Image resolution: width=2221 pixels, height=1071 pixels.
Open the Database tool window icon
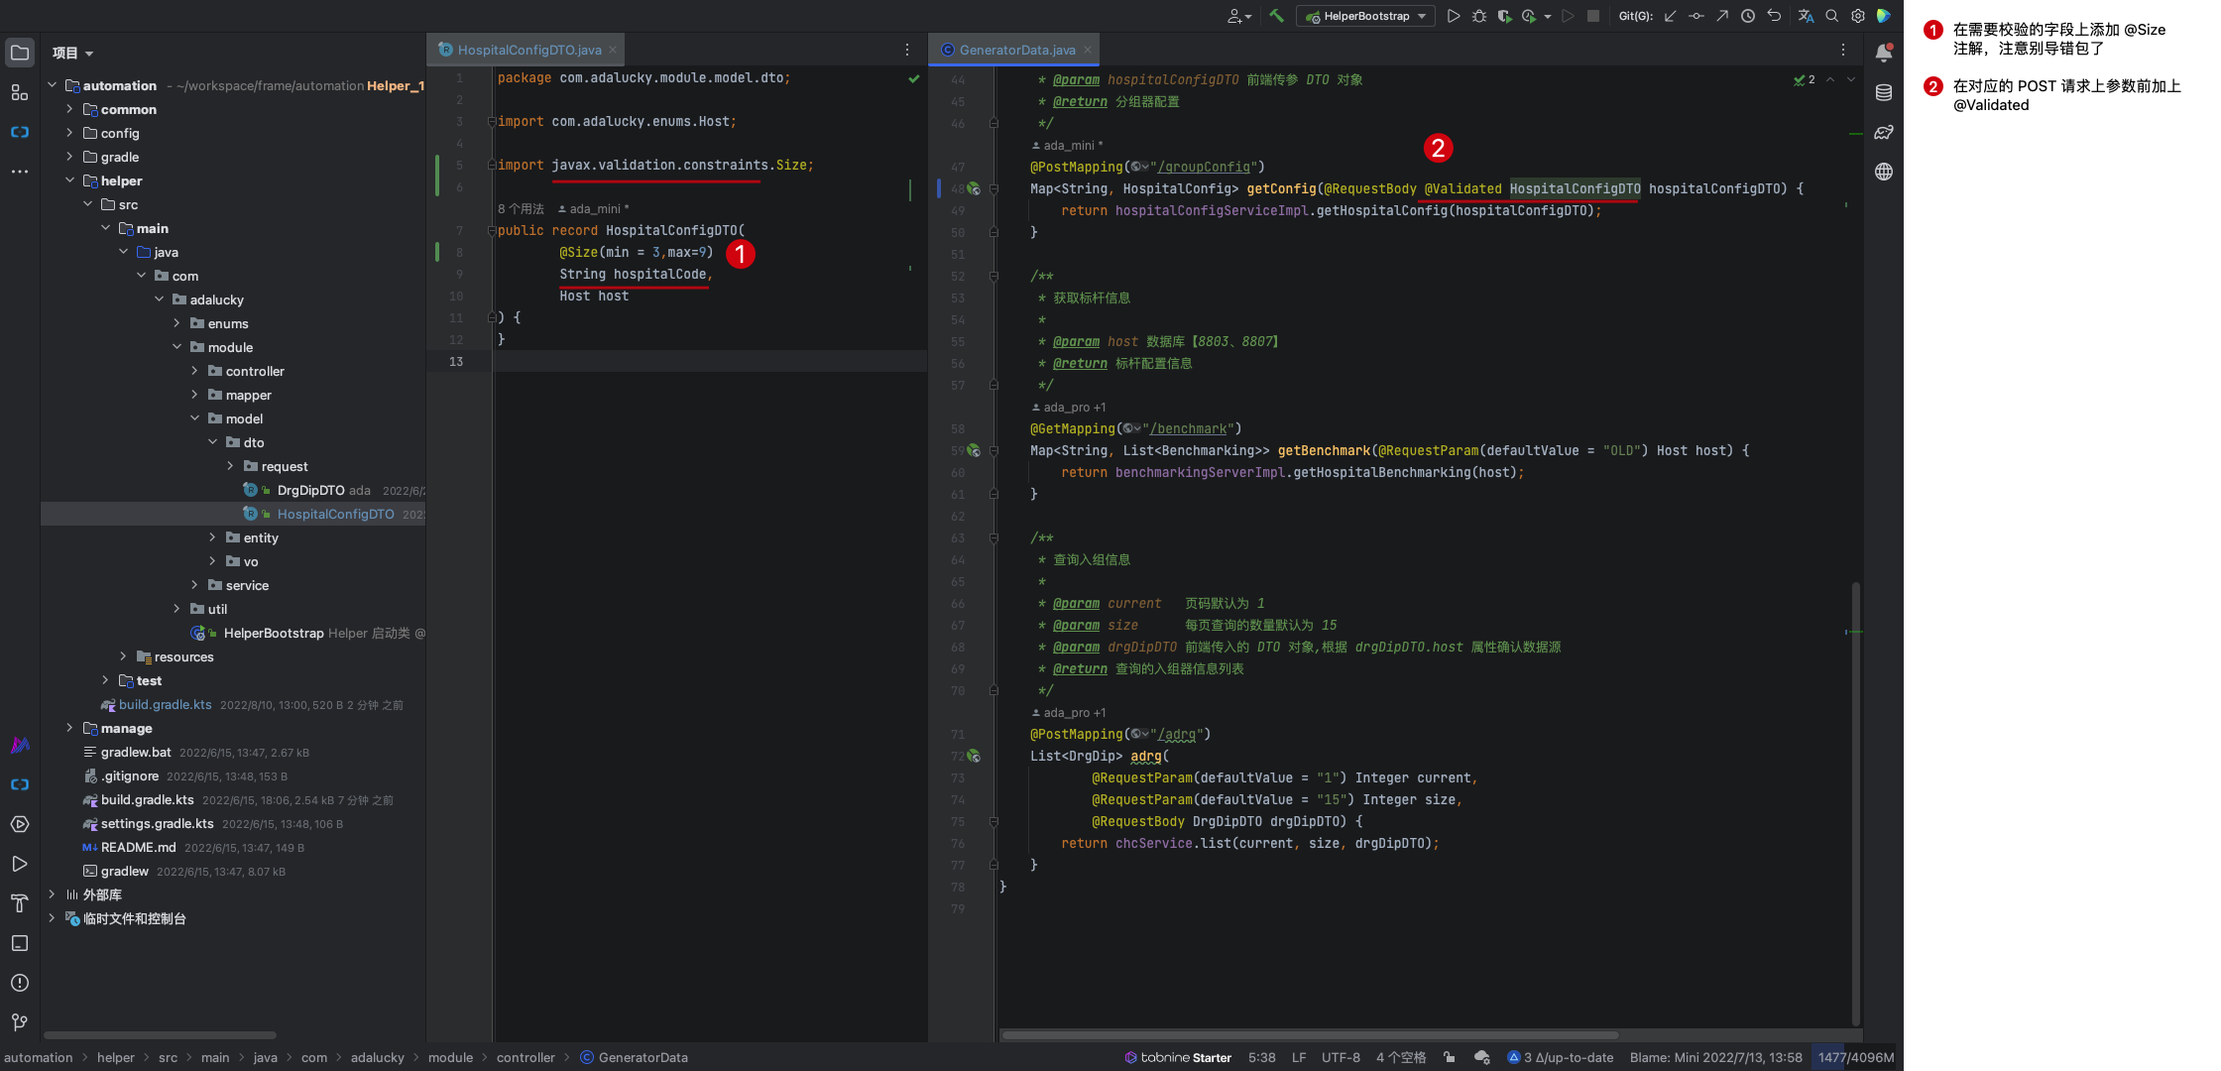pos(1884,92)
